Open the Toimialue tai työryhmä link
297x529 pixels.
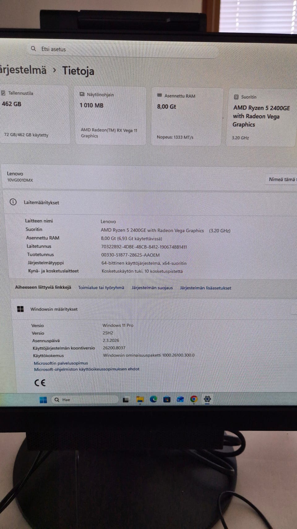[101, 288]
